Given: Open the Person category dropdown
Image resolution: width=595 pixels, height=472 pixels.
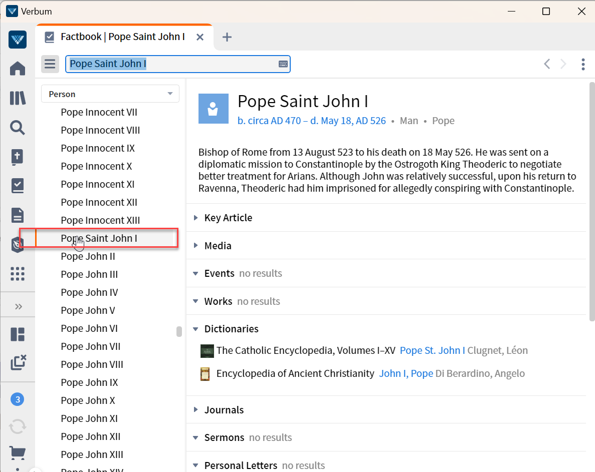Looking at the screenshot, I should pos(110,94).
